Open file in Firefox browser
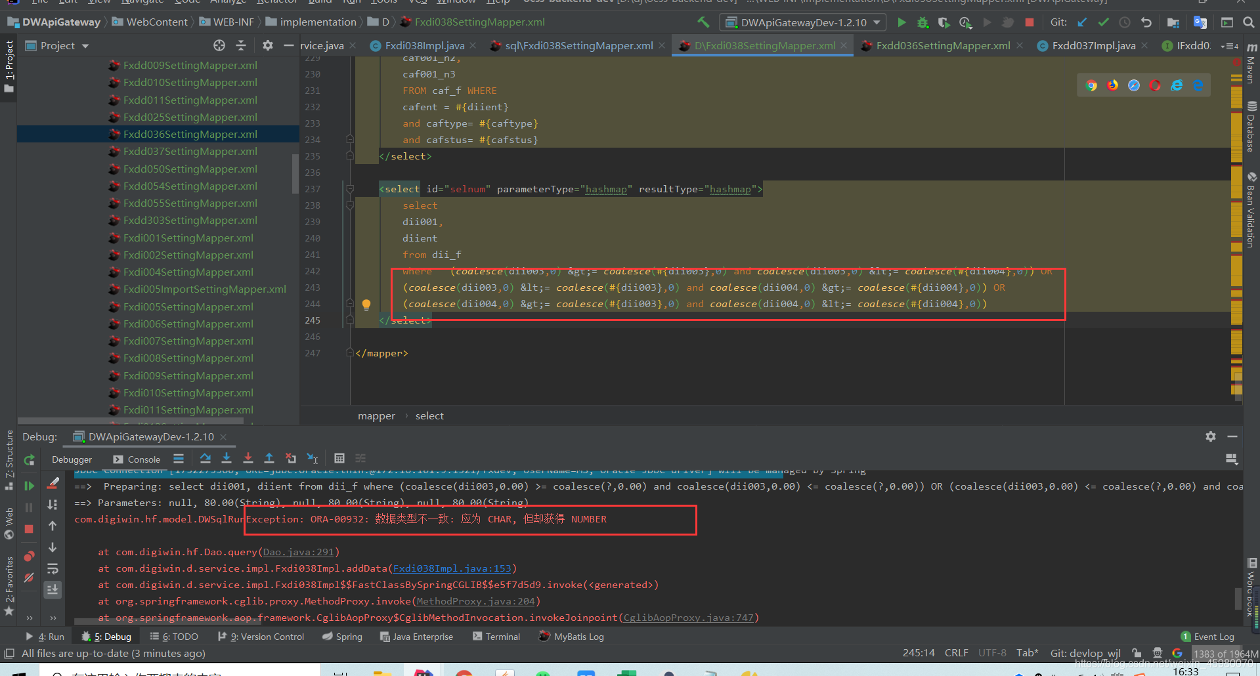 [x=1112, y=85]
